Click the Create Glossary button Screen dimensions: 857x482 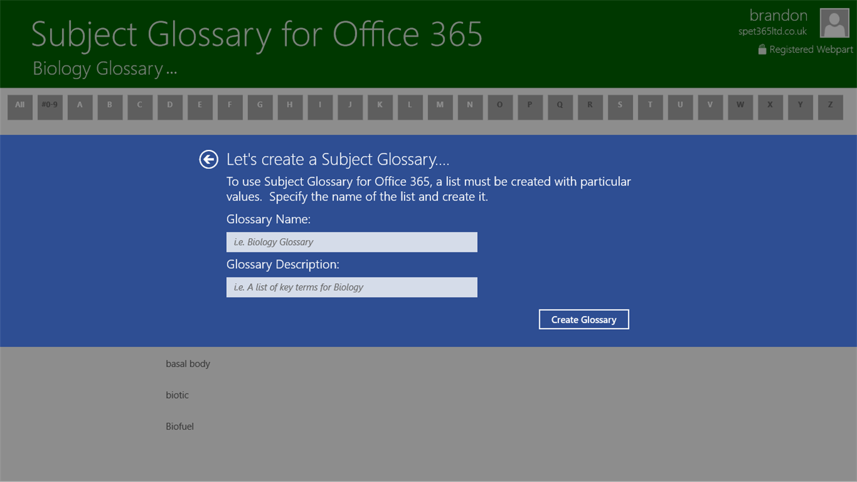pos(584,320)
